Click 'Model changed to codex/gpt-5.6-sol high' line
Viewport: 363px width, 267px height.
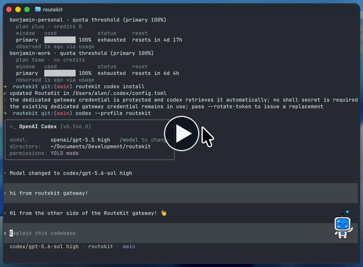(71, 173)
